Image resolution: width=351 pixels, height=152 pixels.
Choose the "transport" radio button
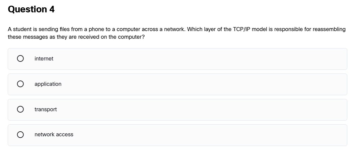pos(20,110)
